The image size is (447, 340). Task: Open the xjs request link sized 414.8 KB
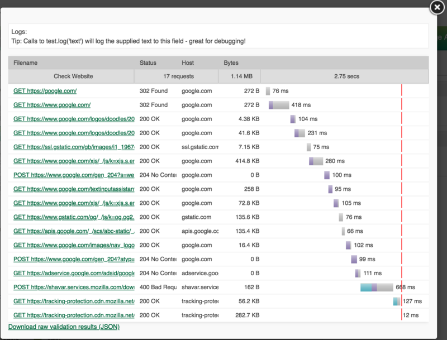click(74, 161)
